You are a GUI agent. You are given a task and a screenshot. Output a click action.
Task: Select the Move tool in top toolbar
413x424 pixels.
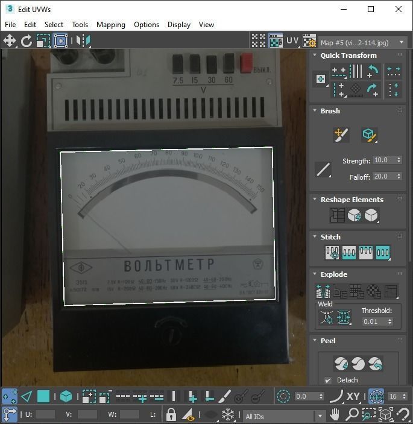pyautogui.click(x=10, y=41)
